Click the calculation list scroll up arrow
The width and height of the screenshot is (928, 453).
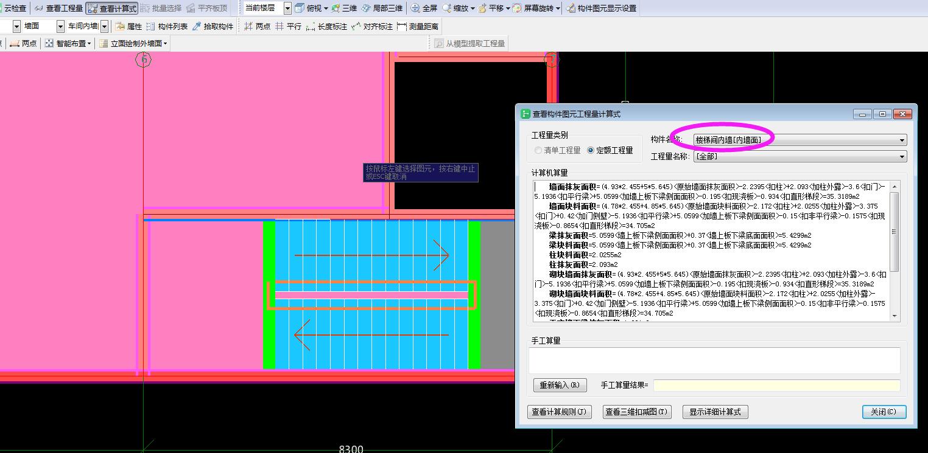coord(895,186)
